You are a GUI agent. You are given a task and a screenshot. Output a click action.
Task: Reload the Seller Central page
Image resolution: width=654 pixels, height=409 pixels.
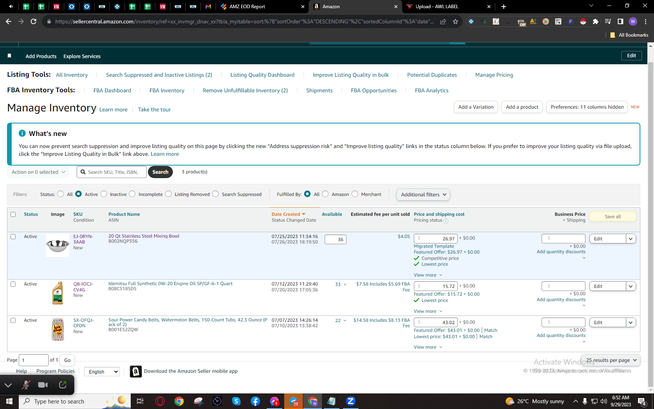tap(33, 21)
